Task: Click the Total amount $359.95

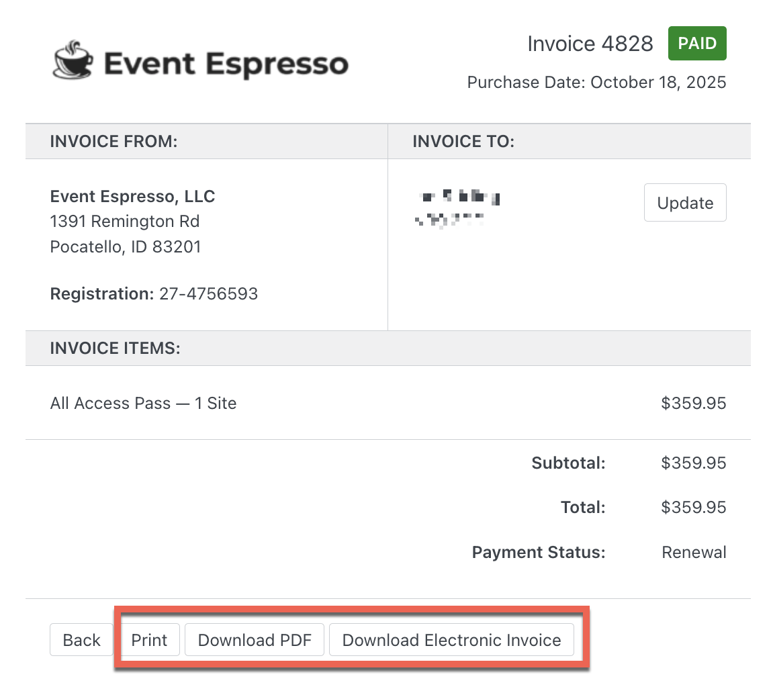Action: tap(693, 507)
